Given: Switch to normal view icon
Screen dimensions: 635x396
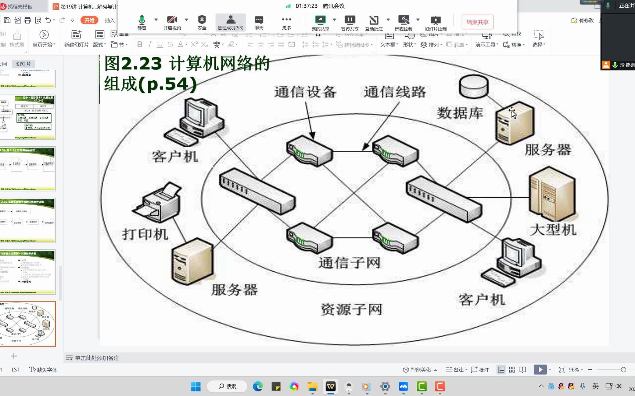Looking at the screenshot, I should click(x=501, y=370).
